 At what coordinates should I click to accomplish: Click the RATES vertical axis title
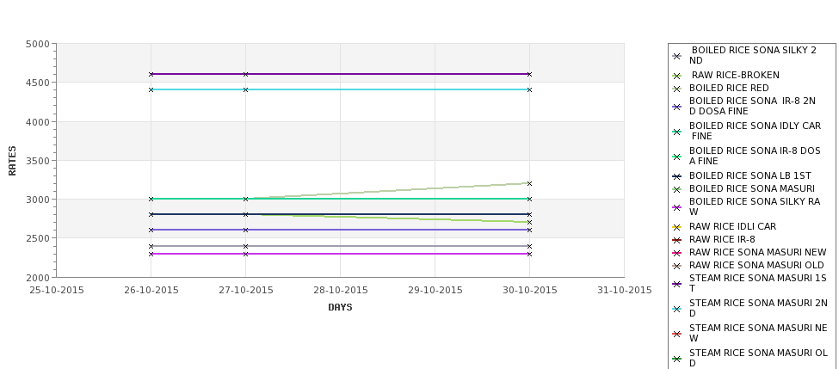coord(12,161)
